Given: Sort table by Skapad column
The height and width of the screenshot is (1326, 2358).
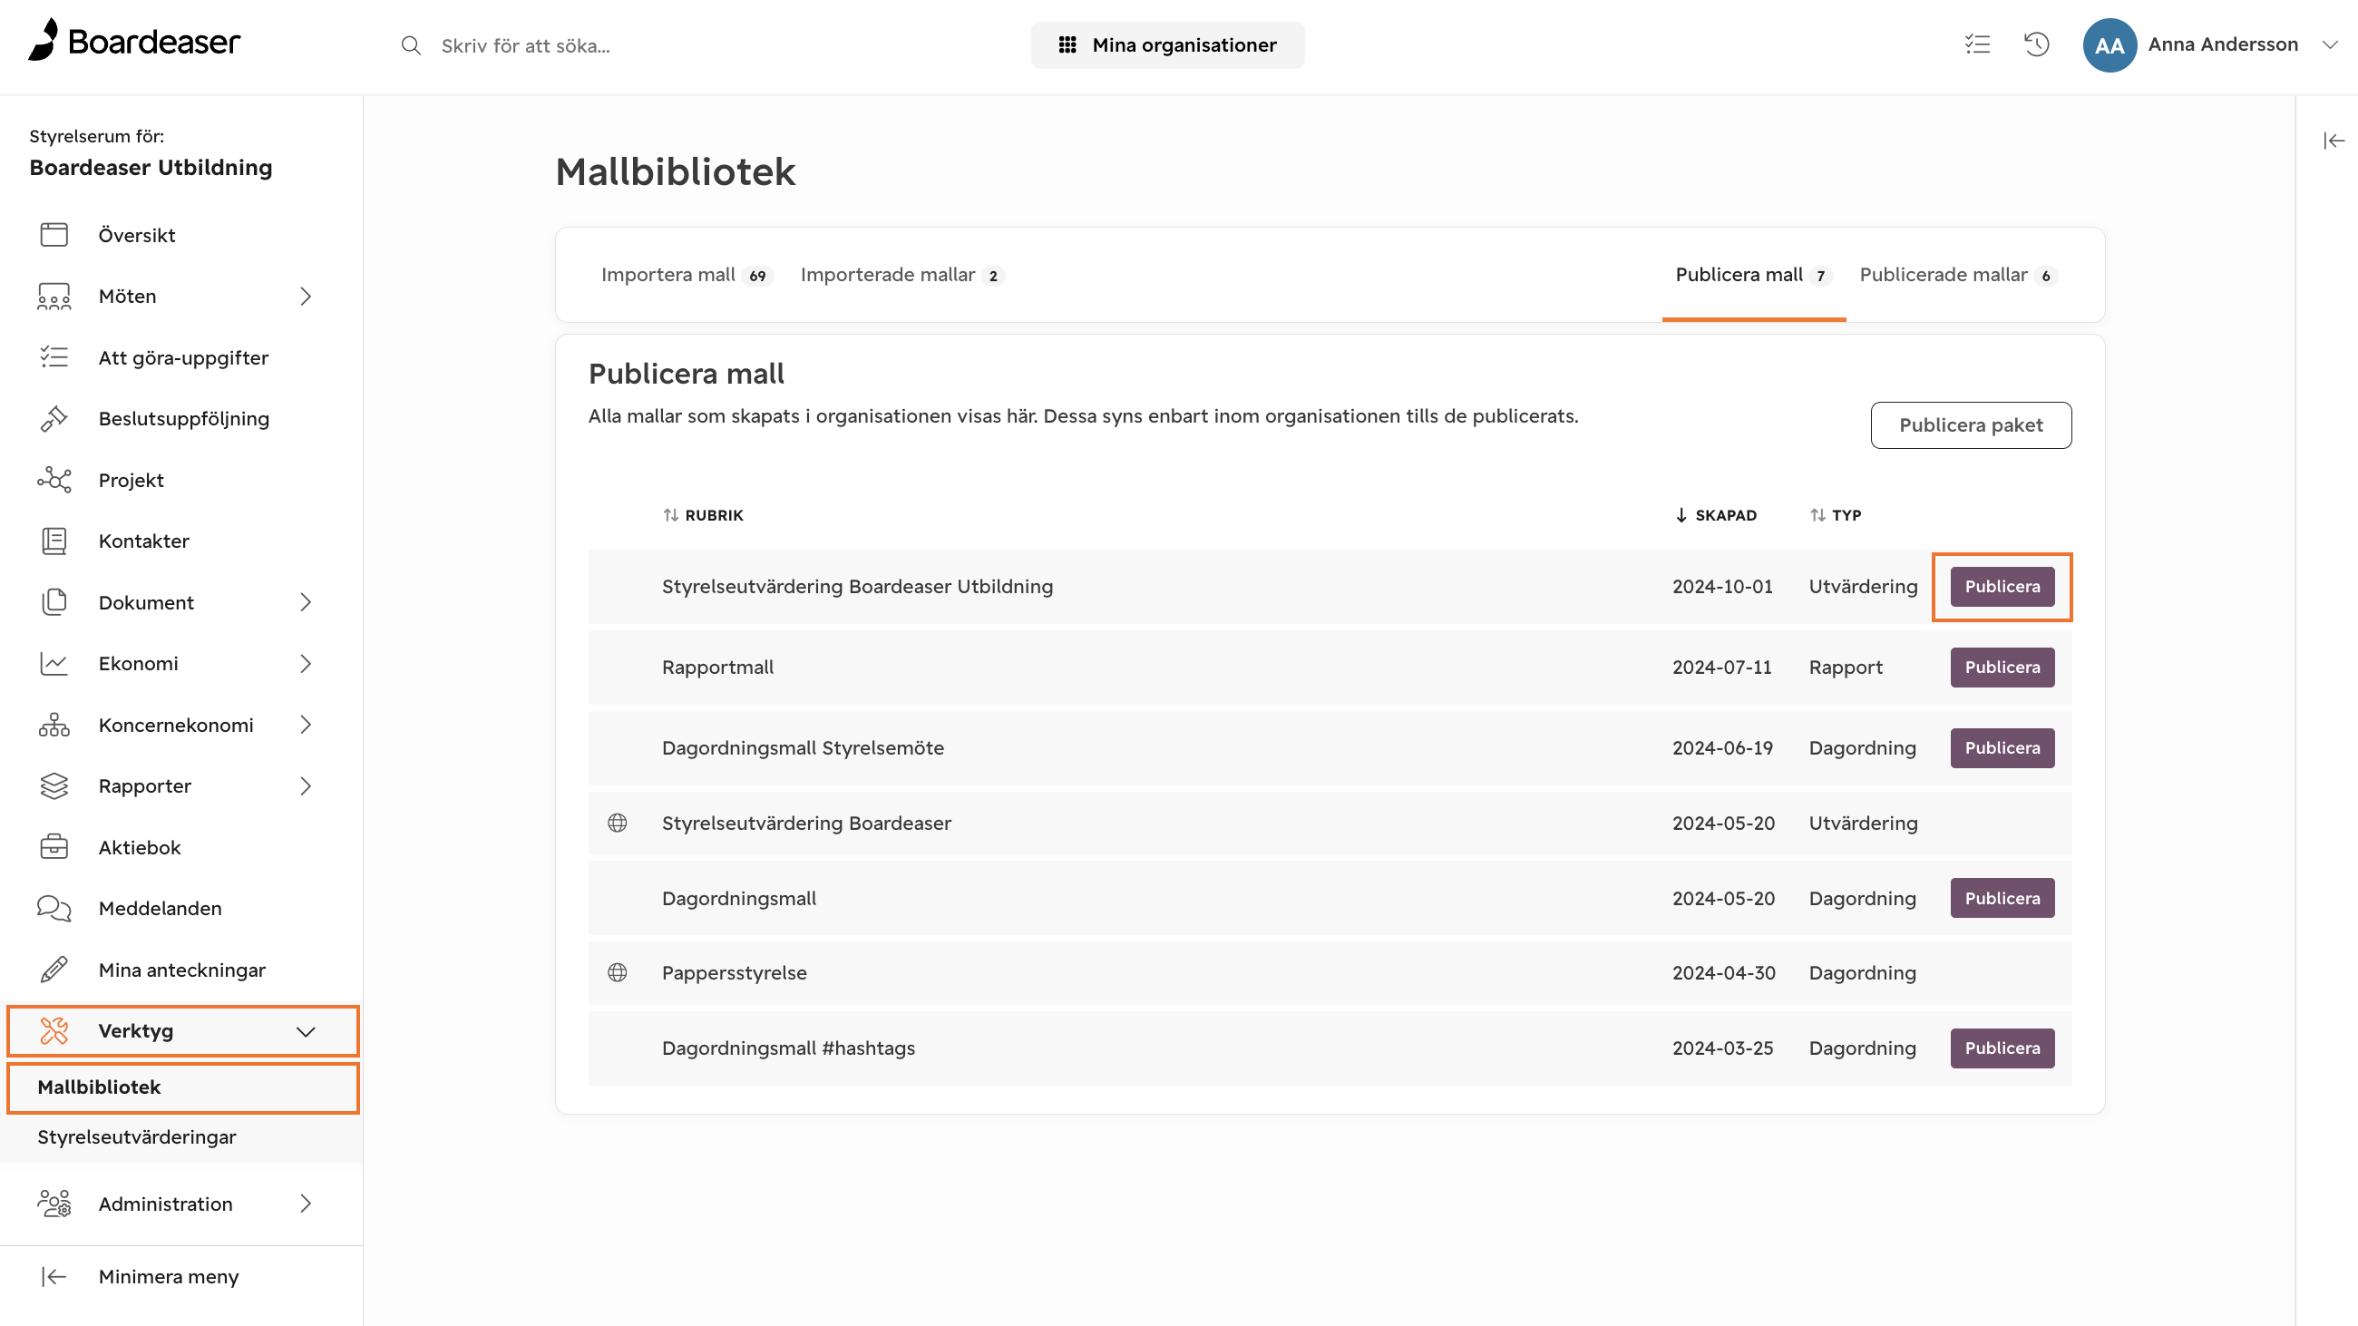Looking at the screenshot, I should pos(1715,514).
